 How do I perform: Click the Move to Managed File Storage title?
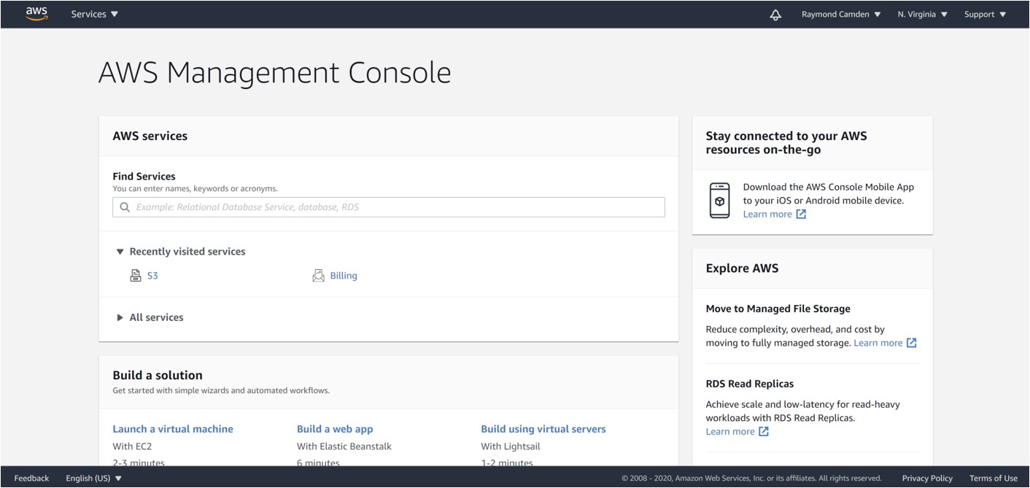pyautogui.click(x=778, y=309)
